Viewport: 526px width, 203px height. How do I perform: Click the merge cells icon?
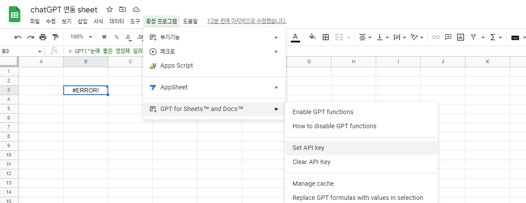pyautogui.click(x=339, y=37)
